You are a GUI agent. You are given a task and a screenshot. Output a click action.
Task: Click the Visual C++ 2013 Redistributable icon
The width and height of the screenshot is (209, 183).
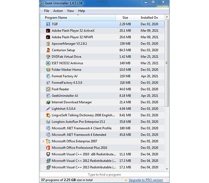48,167
